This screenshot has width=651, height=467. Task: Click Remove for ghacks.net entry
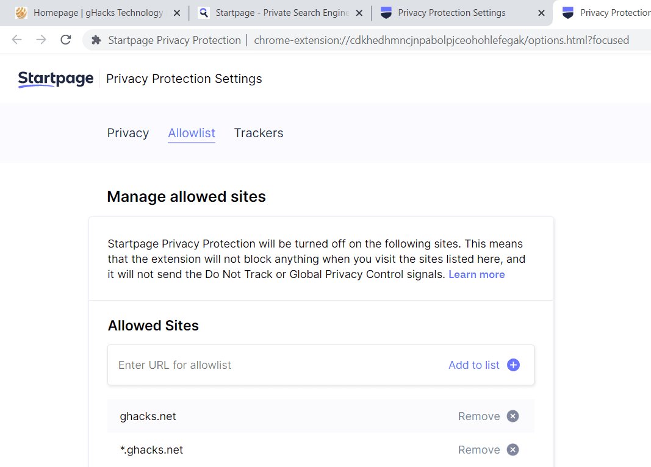pos(479,416)
